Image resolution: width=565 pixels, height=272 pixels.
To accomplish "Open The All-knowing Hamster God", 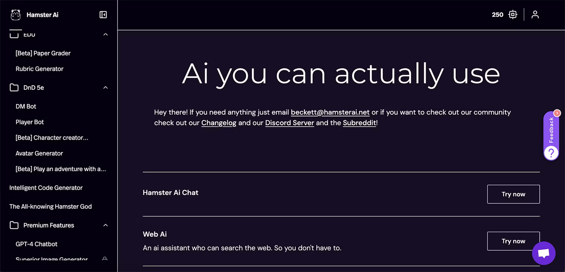I will click(50, 207).
